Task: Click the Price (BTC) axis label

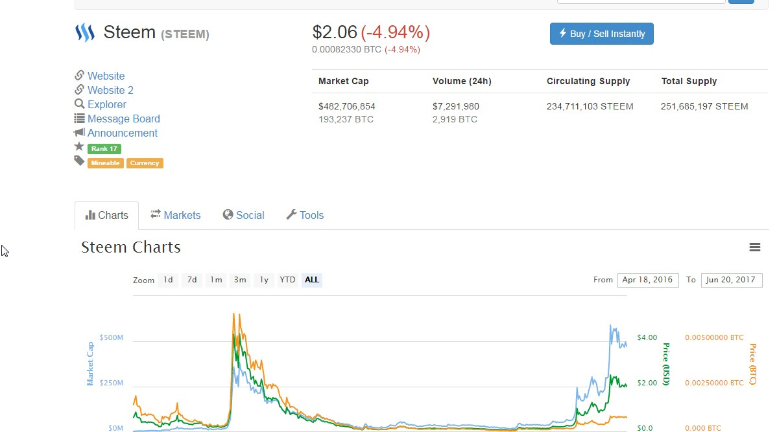Action: tap(753, 364)
